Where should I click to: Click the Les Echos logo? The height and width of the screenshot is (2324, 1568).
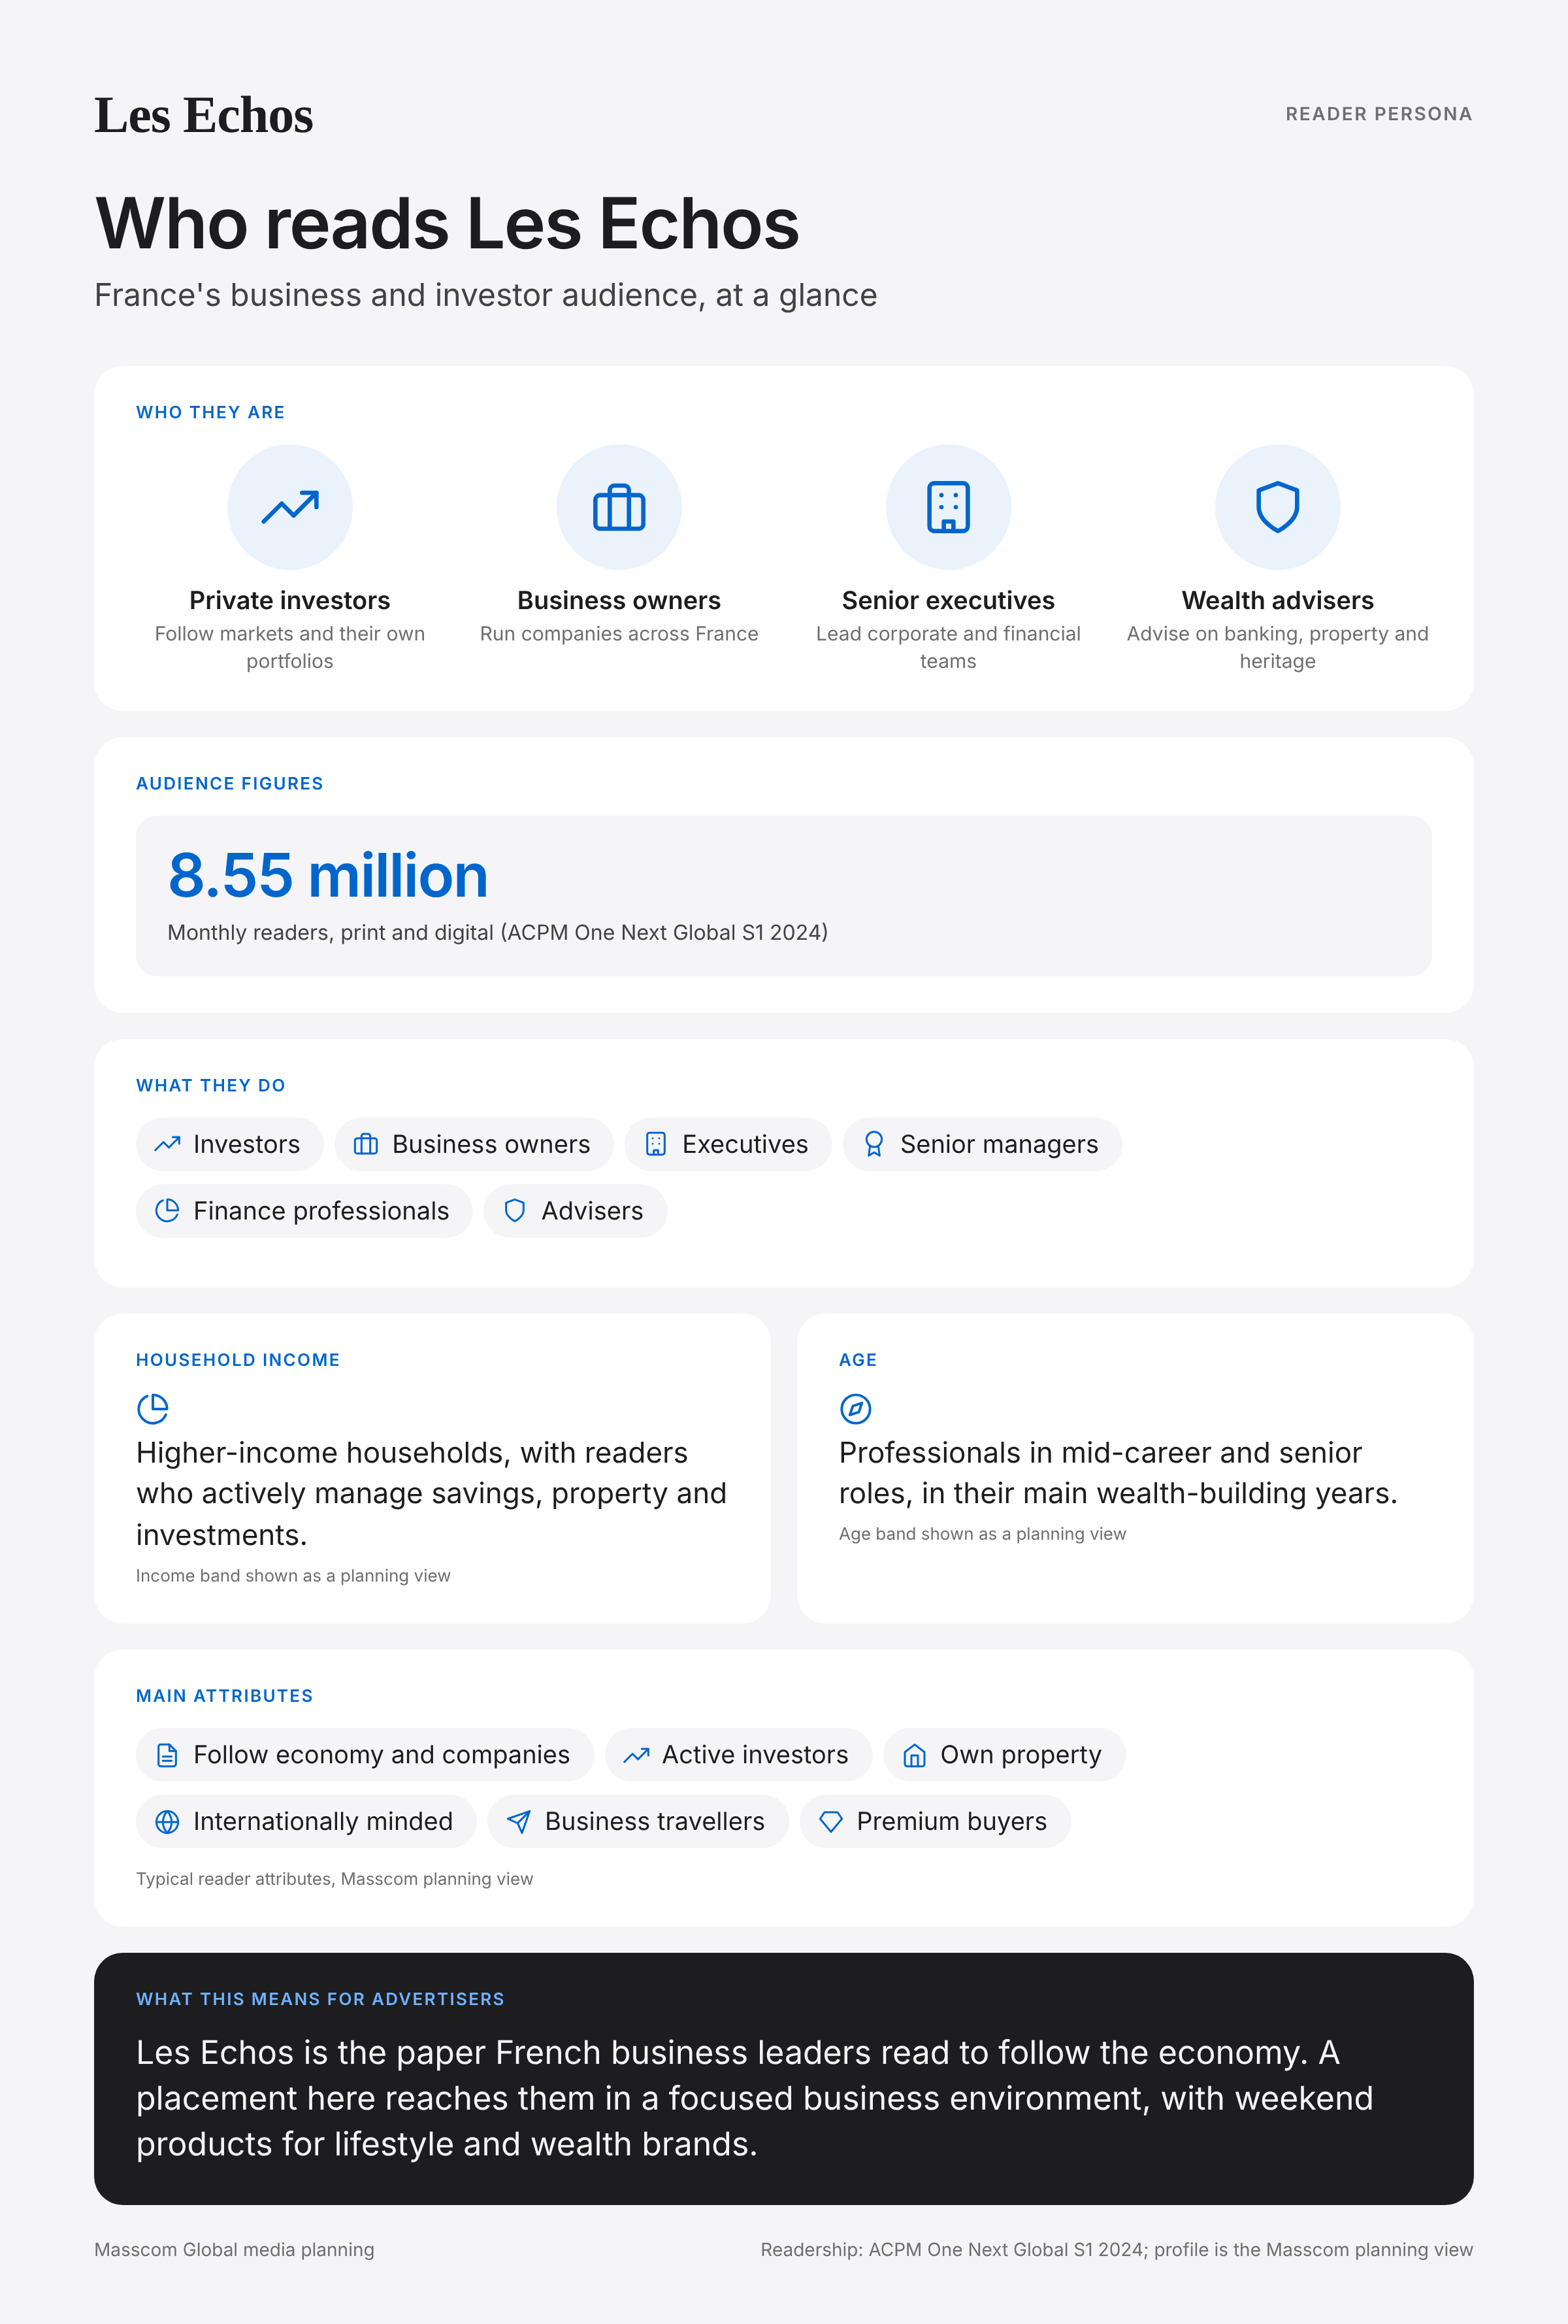pos(204,115)
